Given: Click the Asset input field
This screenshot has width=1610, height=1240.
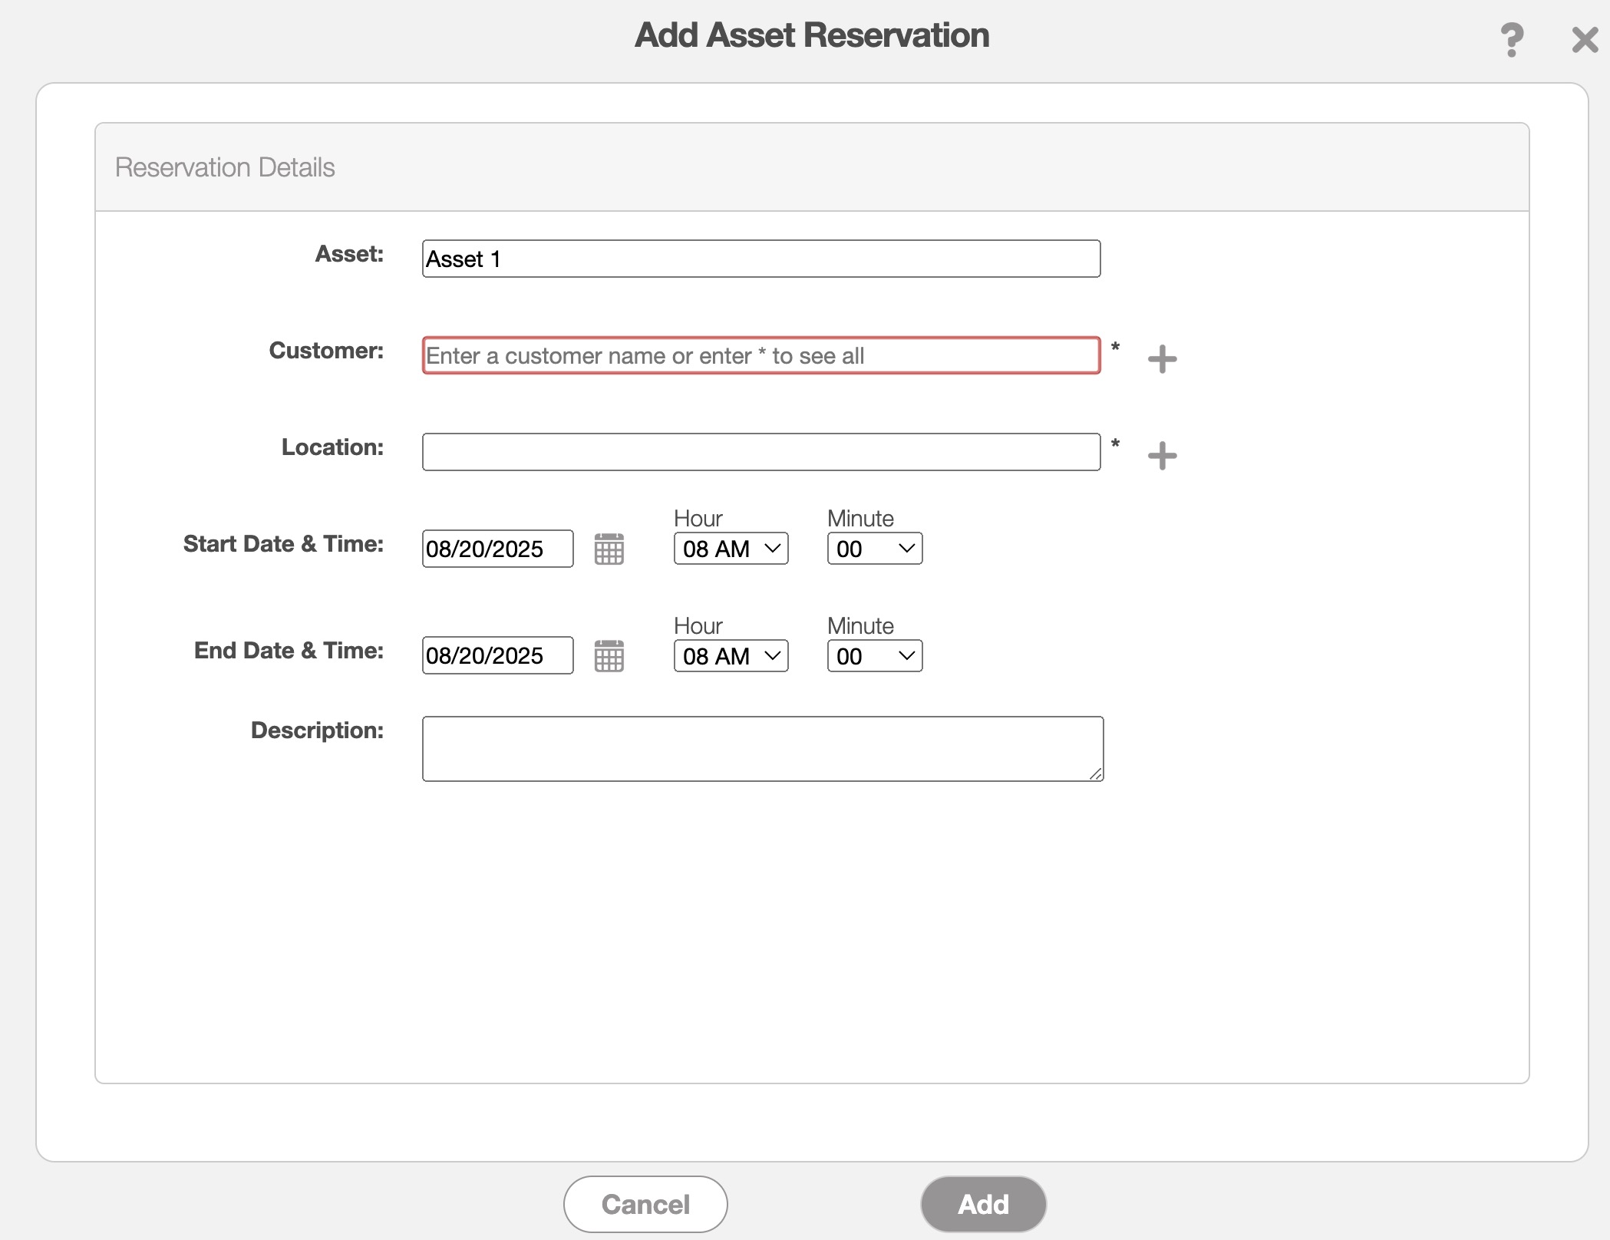Looking at the screenshot, I should [760, 259].
